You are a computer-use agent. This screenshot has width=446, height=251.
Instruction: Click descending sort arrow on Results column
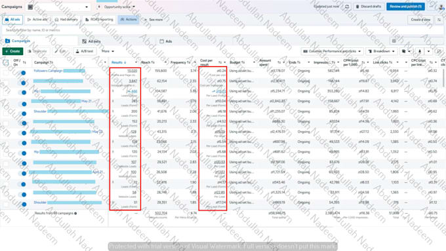(125, 62)
